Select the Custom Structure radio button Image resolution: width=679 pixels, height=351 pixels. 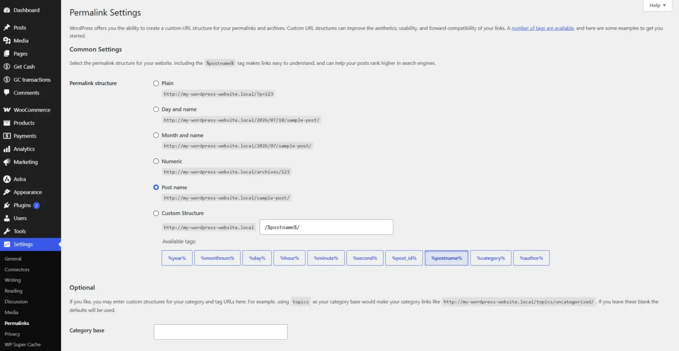(x=156, y=213)
